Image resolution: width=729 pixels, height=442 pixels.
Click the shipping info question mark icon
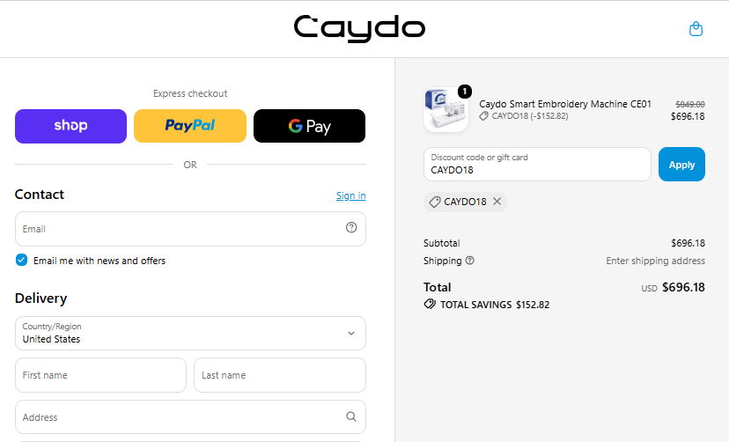click(470, 261)
